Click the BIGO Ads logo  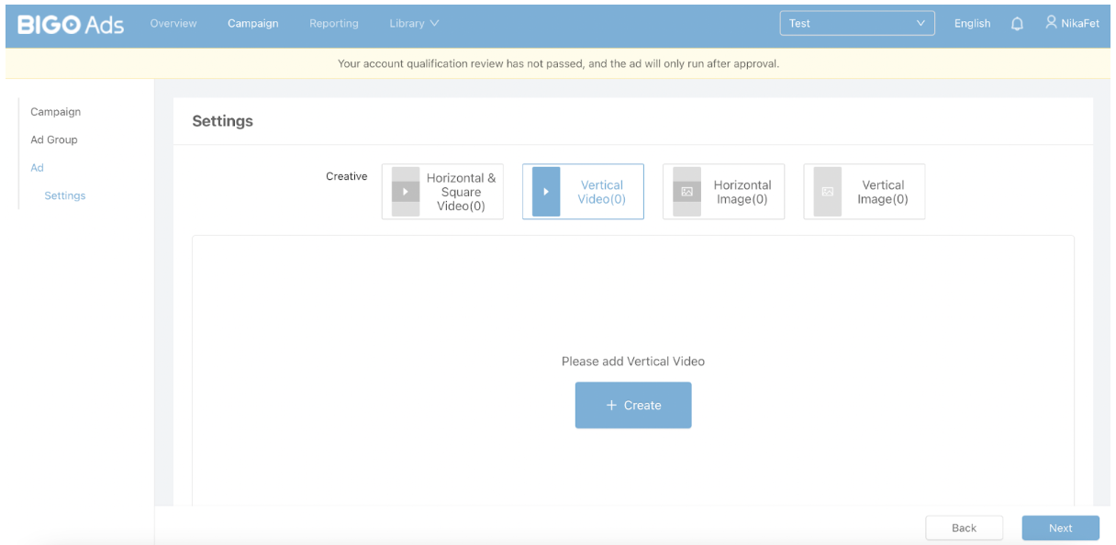click(71, 24)
